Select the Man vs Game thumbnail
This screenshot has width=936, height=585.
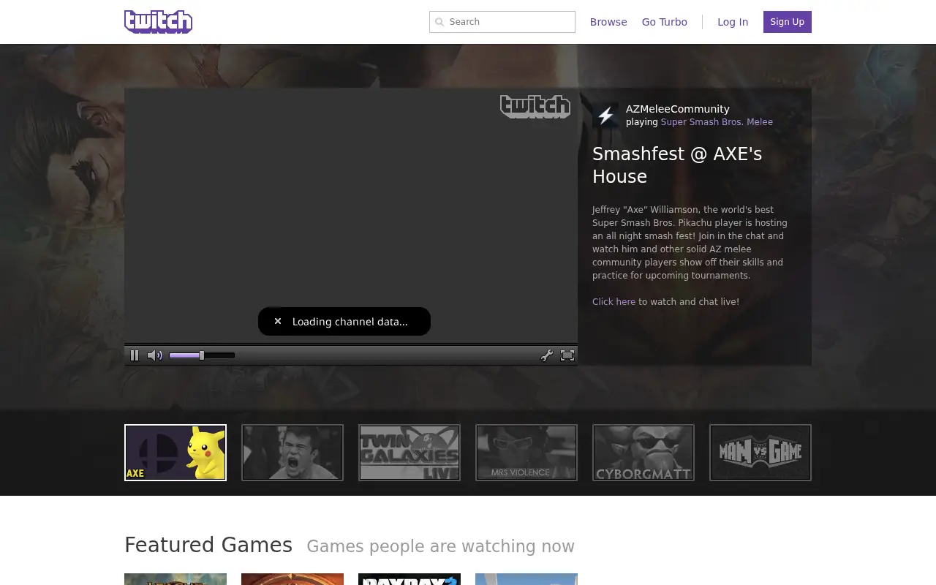760,453
